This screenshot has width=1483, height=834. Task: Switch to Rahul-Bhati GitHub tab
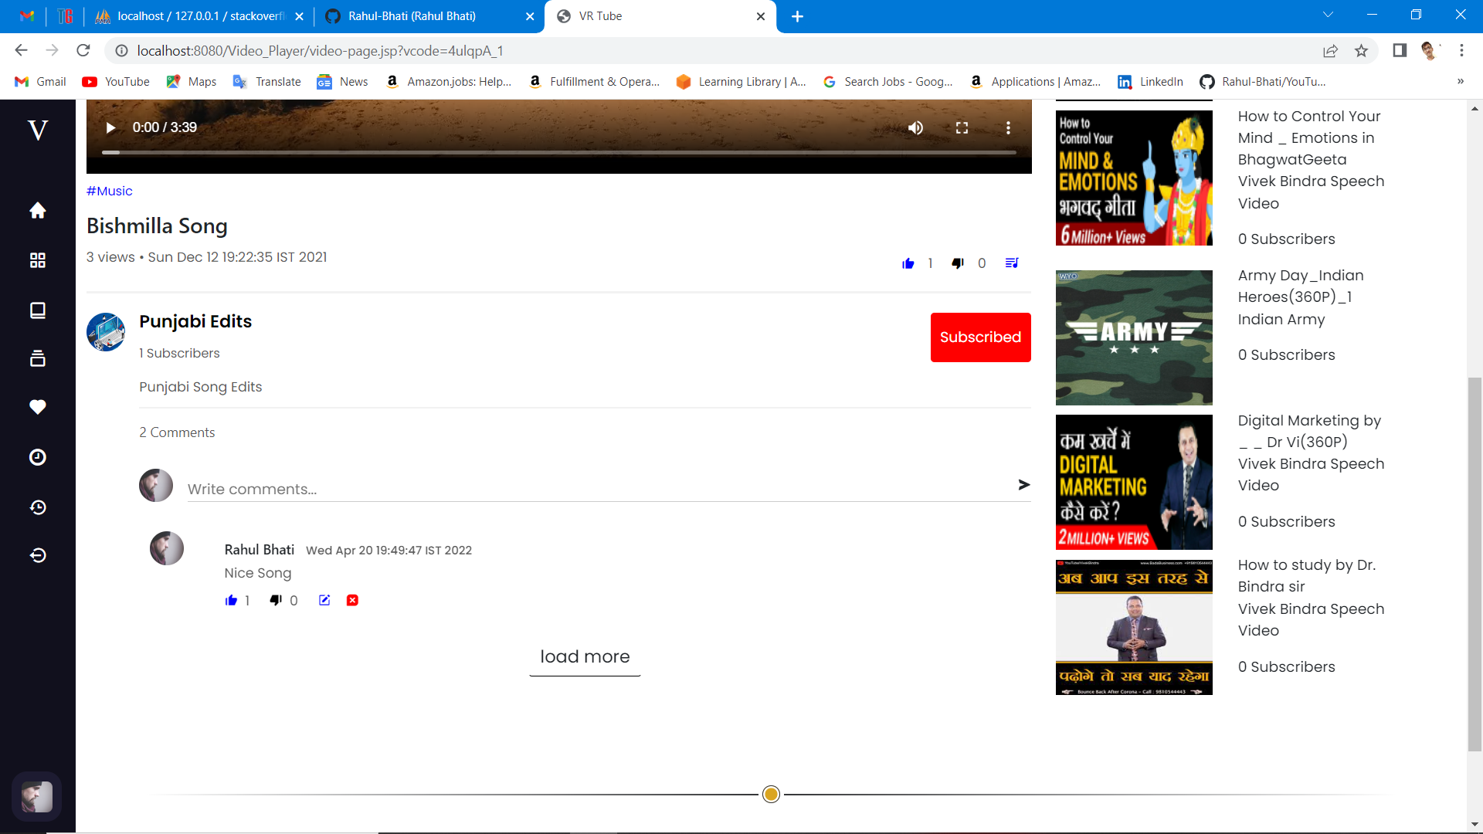[412, 16]
